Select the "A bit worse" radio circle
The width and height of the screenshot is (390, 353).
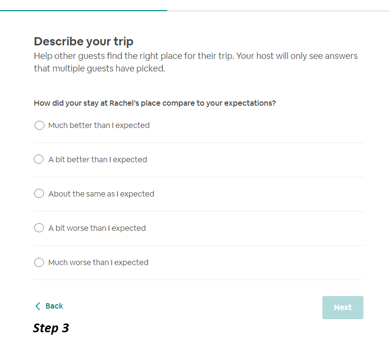(39, 228)
